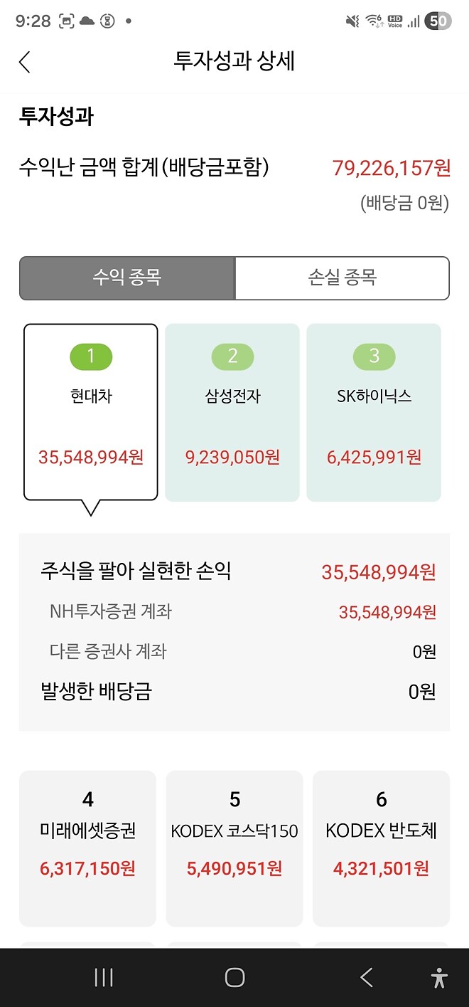Tap the Recents button in navigation bar

pos(103,977)
